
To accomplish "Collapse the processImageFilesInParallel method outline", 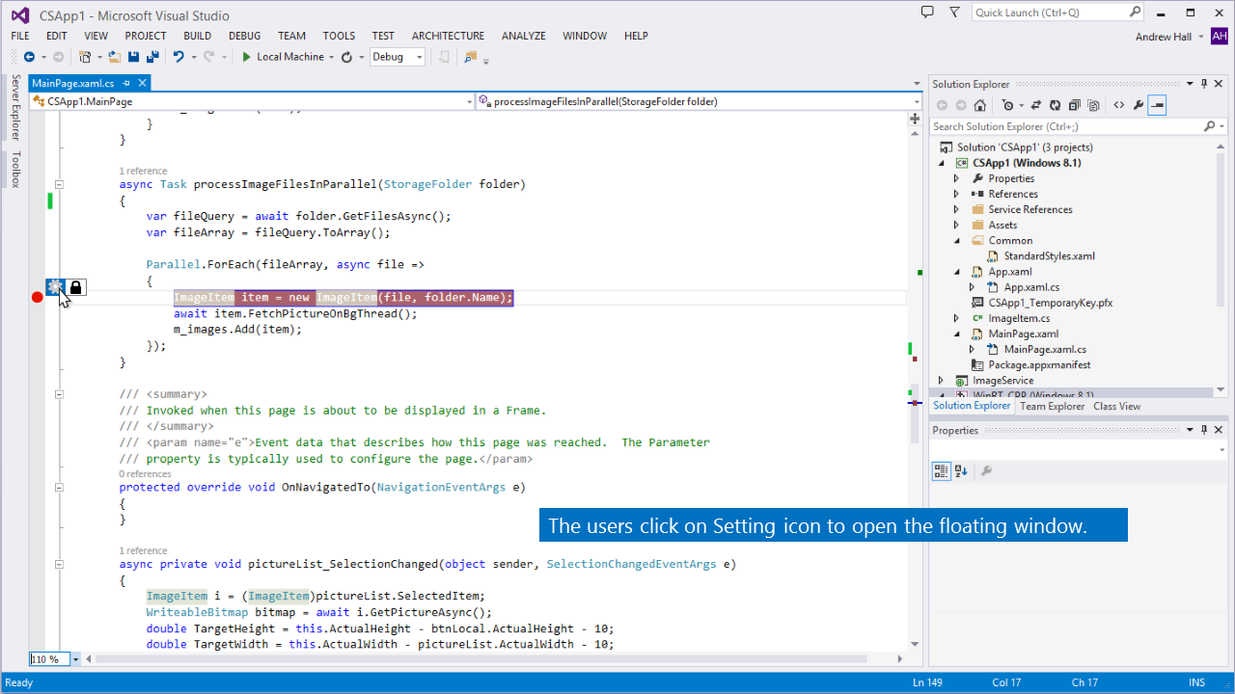I will 59,184.
